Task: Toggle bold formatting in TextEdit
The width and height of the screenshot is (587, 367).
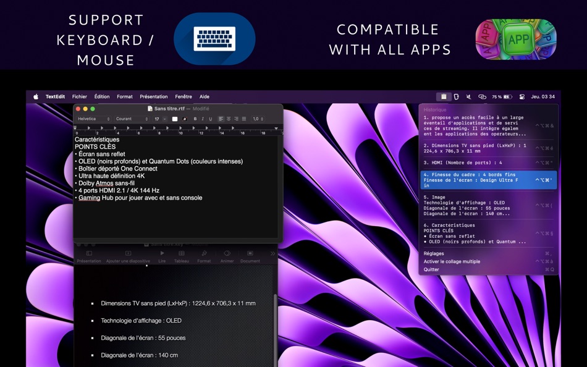Action: (x=195, y=119)
